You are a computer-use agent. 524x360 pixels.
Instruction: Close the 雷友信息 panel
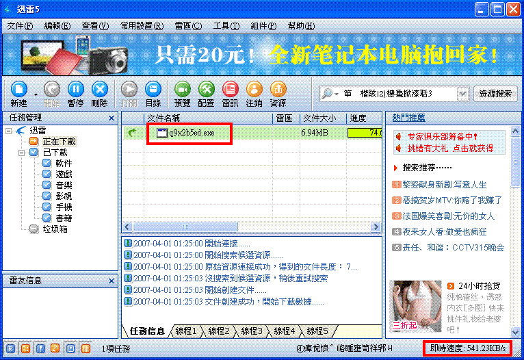pyautogui.click(x=112, y=281)
